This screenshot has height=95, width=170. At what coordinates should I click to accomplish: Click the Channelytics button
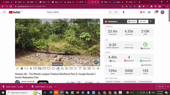pos(147,65)
